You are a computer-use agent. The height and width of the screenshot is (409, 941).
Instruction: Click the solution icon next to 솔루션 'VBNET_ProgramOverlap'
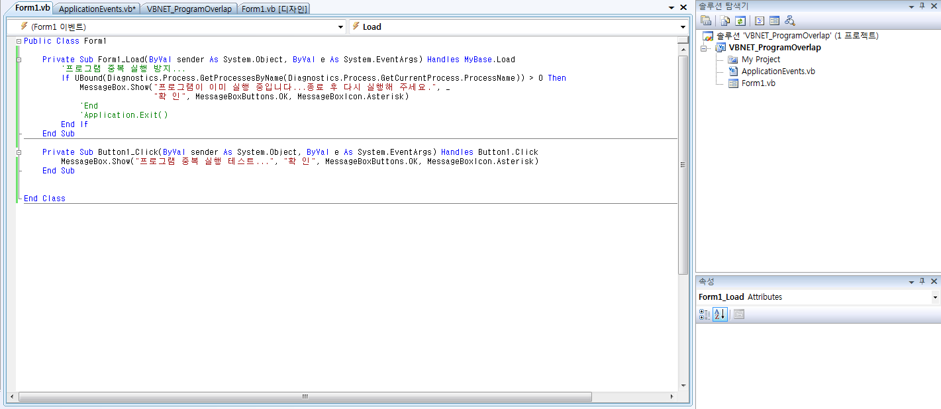[x=708, y=36]
